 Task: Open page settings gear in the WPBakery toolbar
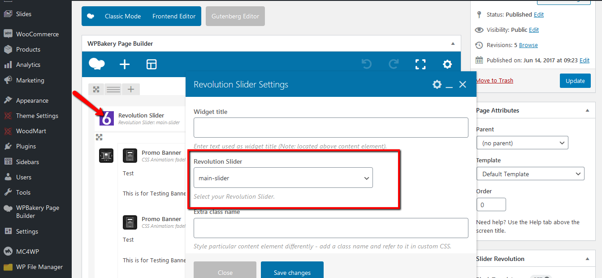point(447,64)
